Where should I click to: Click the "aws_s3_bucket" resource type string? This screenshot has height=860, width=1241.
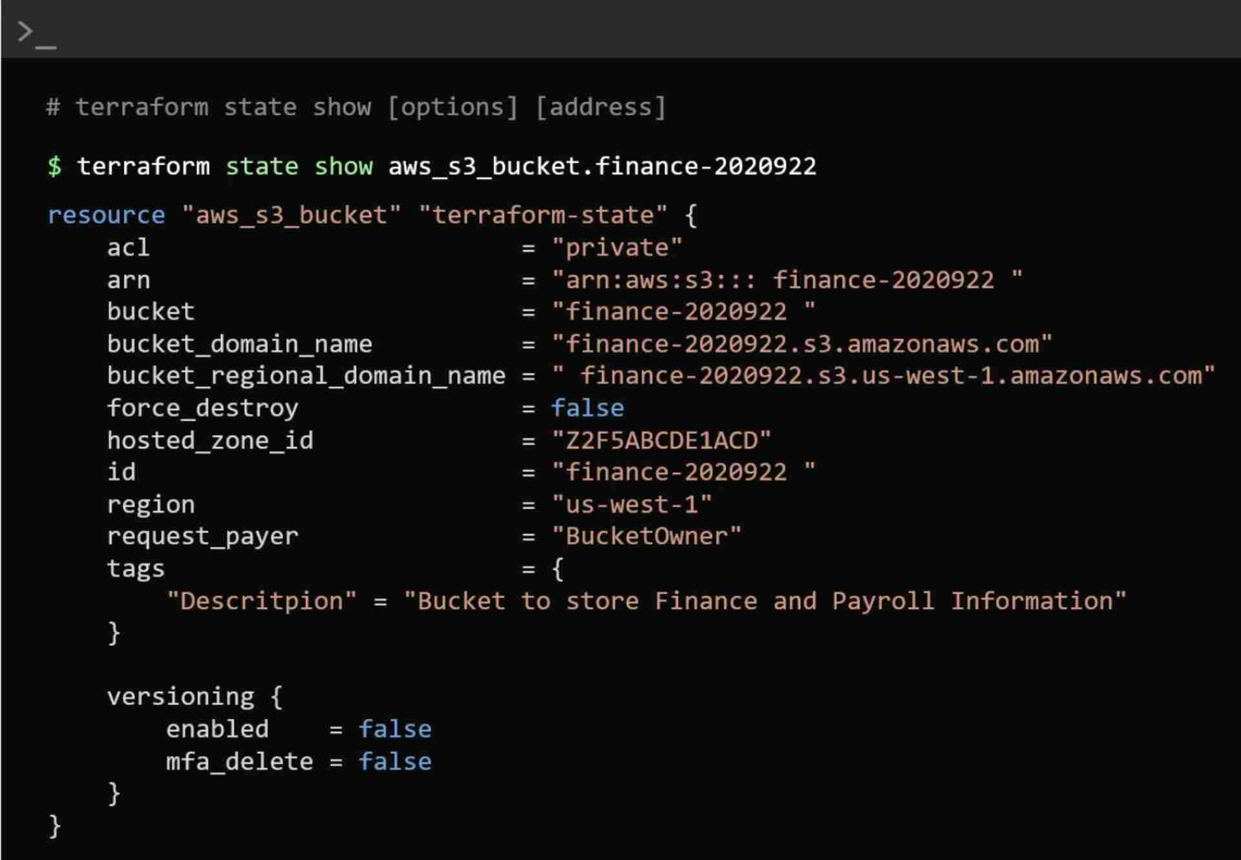pyautogui.click(x=292, y=215)
